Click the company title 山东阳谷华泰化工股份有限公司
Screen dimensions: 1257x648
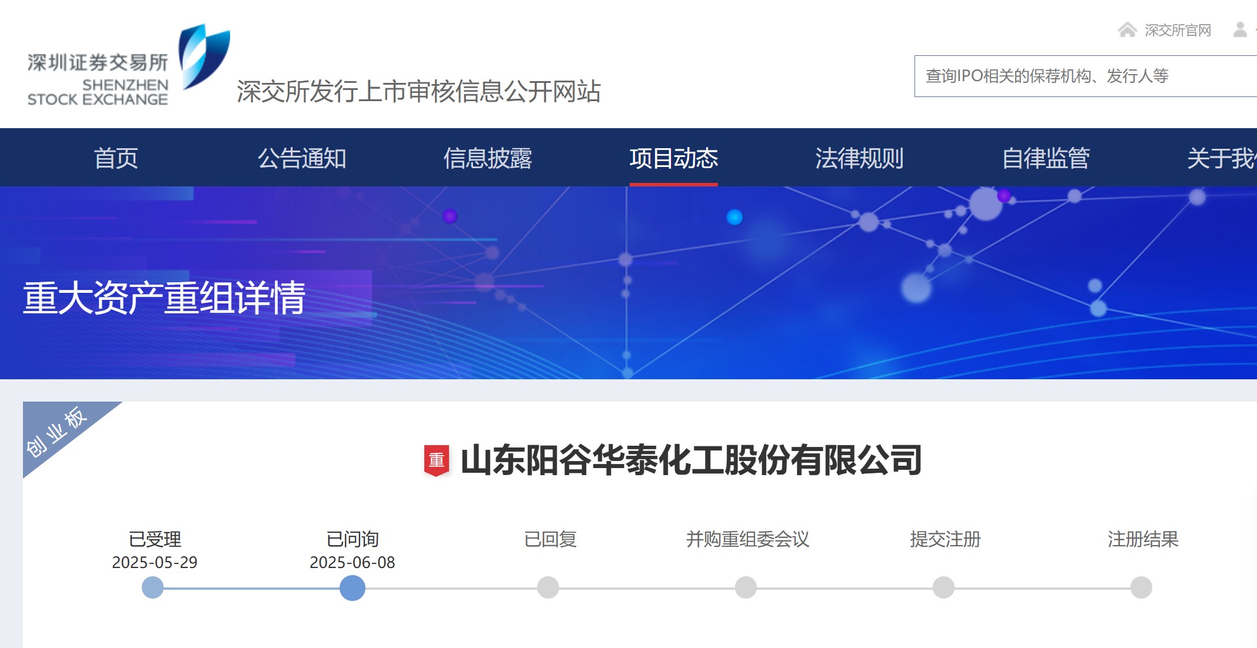[691, 460]
